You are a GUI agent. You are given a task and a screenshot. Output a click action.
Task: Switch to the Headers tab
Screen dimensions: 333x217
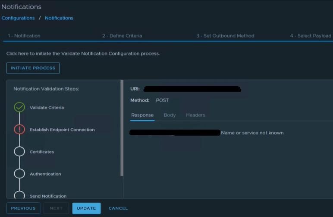tap(195, 115)
